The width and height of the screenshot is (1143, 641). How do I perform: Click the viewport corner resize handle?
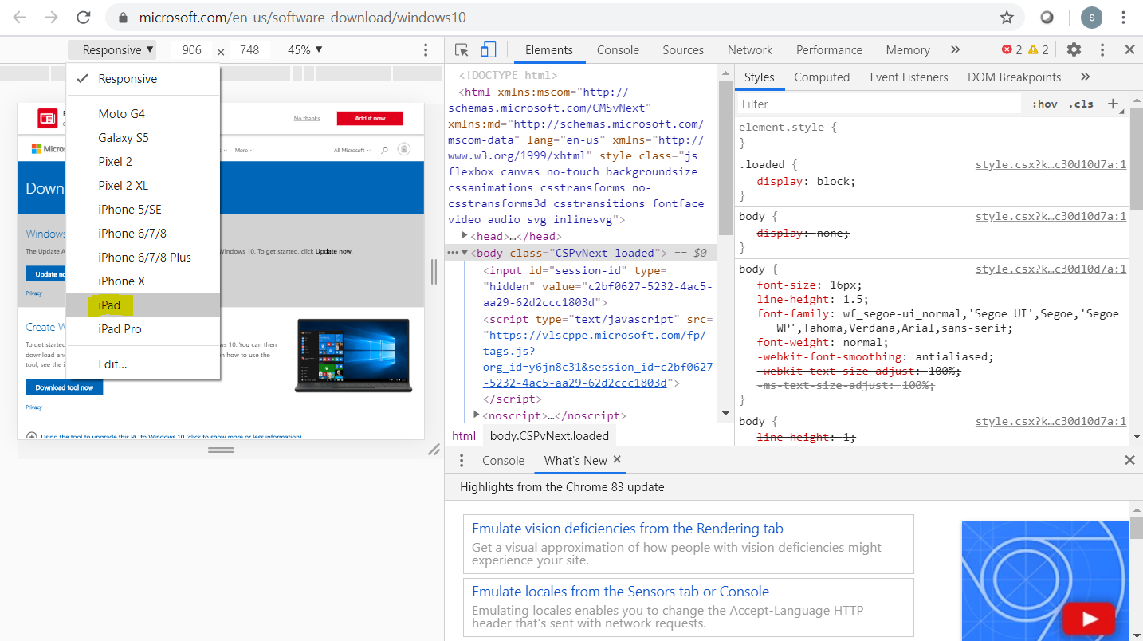point(434,450)
